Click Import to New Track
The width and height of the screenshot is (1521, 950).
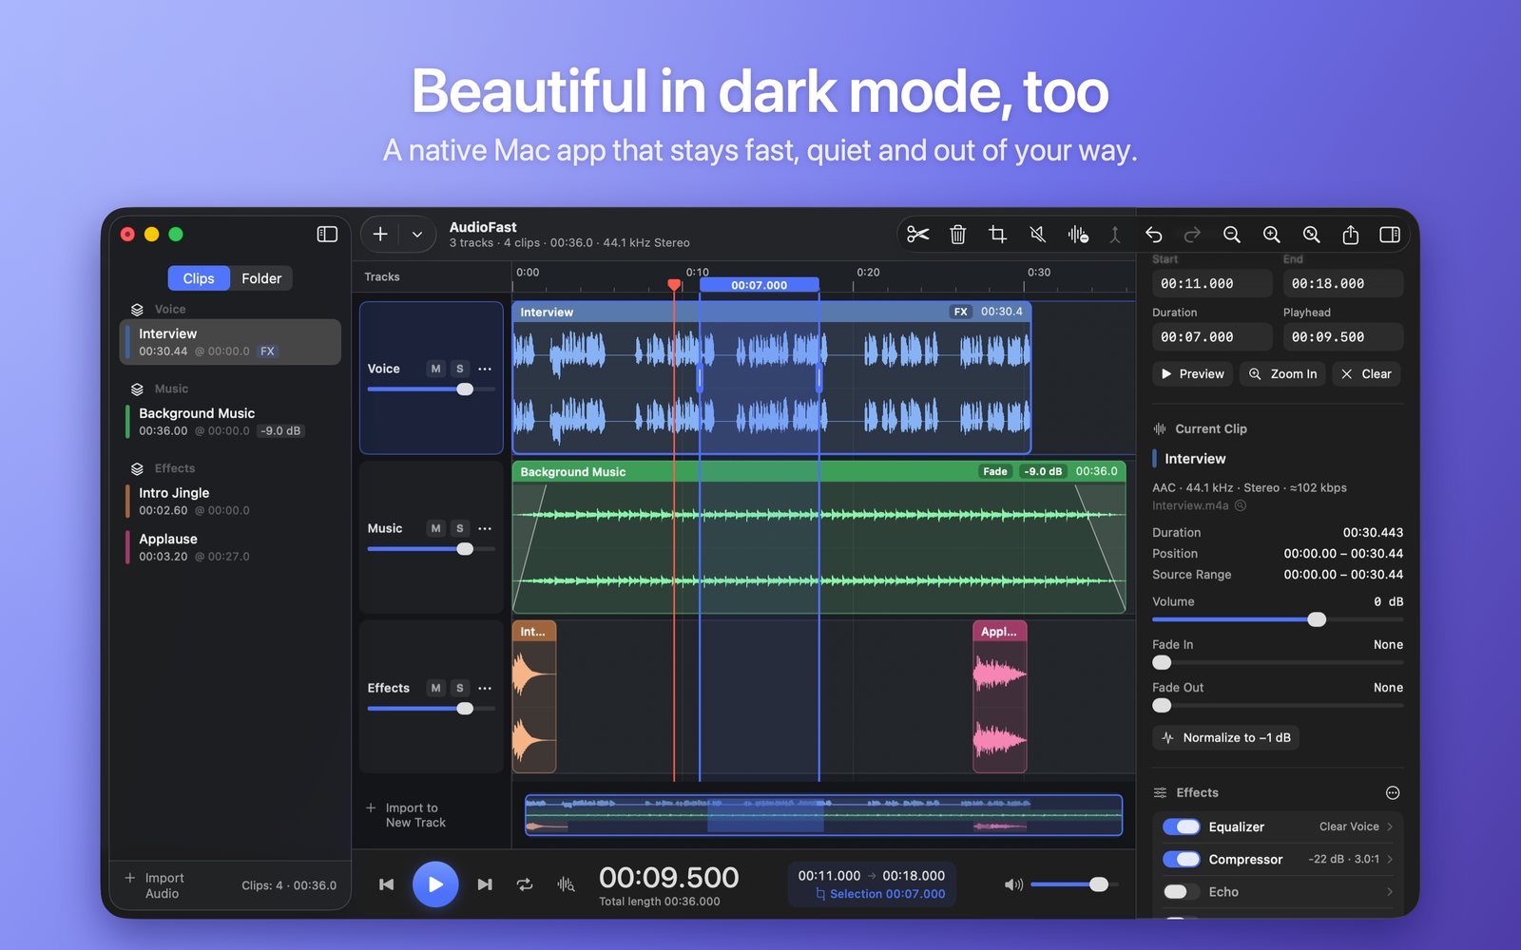406,815
